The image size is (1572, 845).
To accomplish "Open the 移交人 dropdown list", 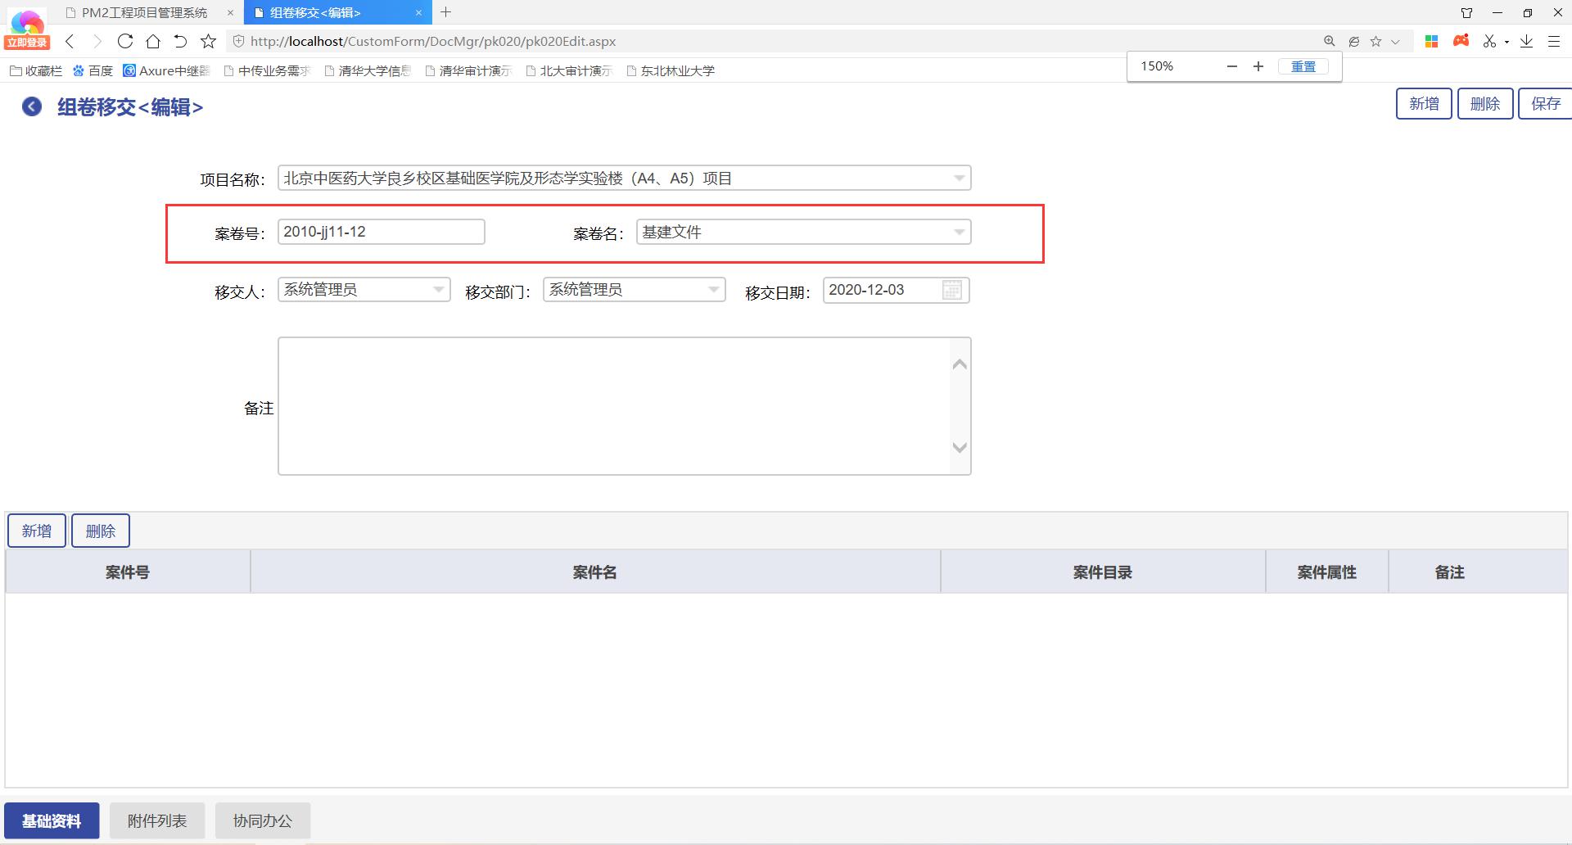I will [438, 290].
